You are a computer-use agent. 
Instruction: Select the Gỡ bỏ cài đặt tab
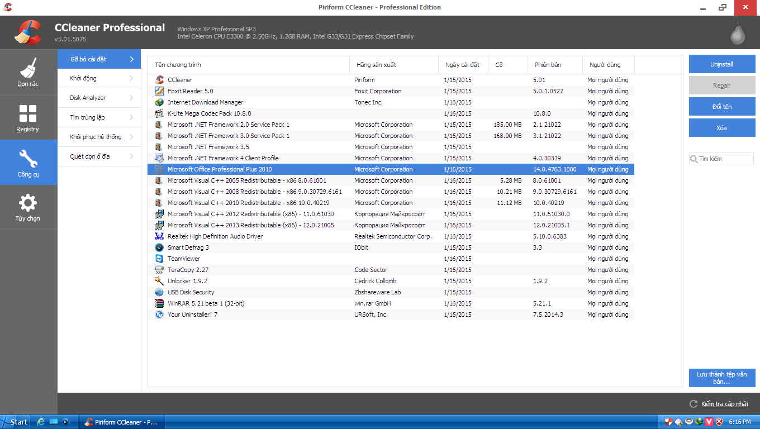point(99,59)
